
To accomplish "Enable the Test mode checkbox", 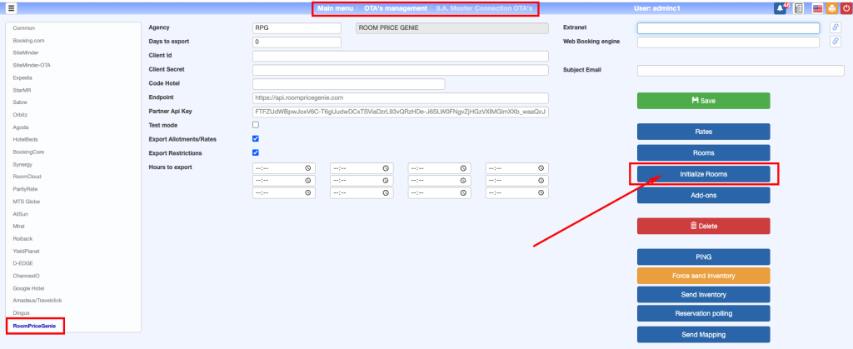I will coord(256,125).
